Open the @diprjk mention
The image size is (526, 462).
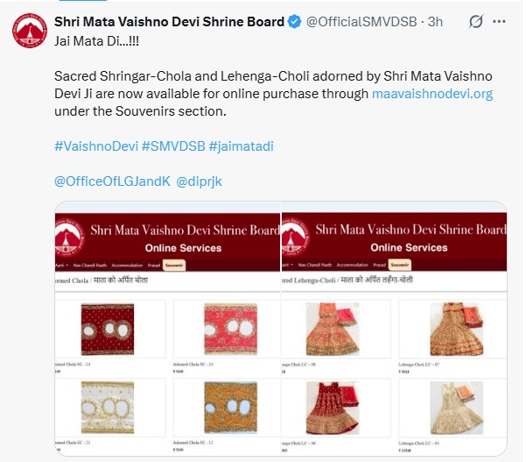pos(199,181)
